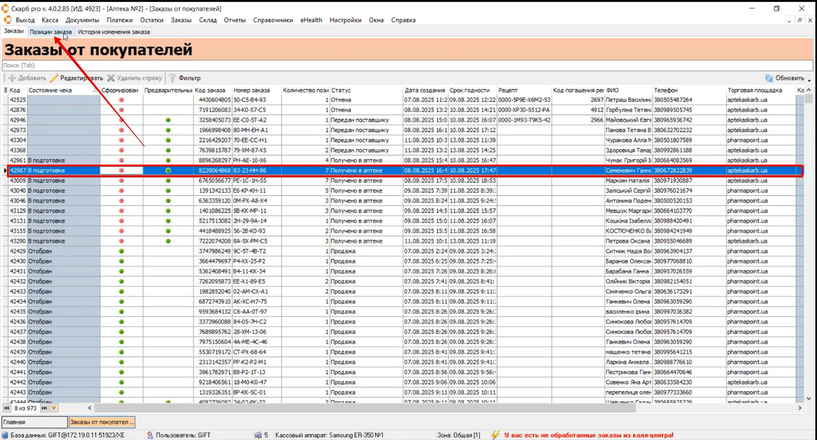Click the Поиск (Tab) search field

407,65
